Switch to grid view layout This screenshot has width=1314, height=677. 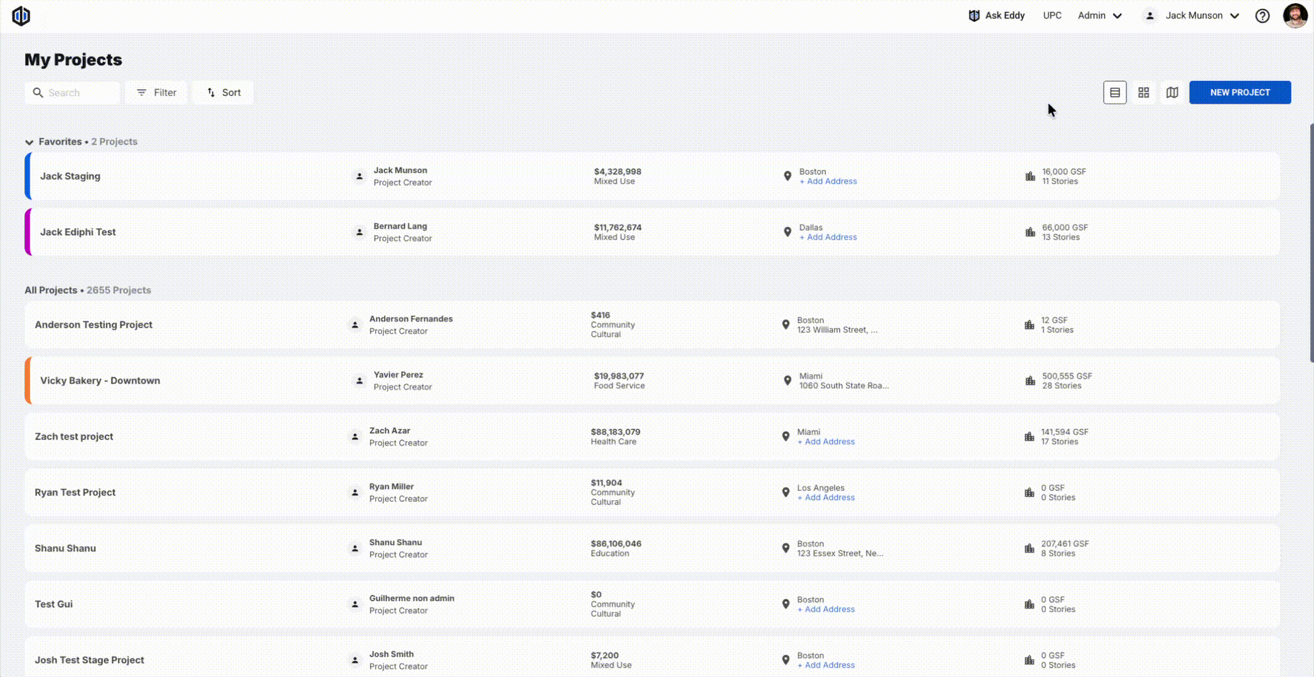pos(1143,93)
